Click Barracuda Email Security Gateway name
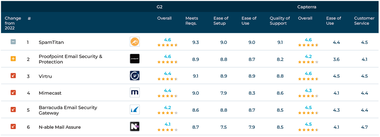This screenshot has height=137, width=380. pos(68,110)
